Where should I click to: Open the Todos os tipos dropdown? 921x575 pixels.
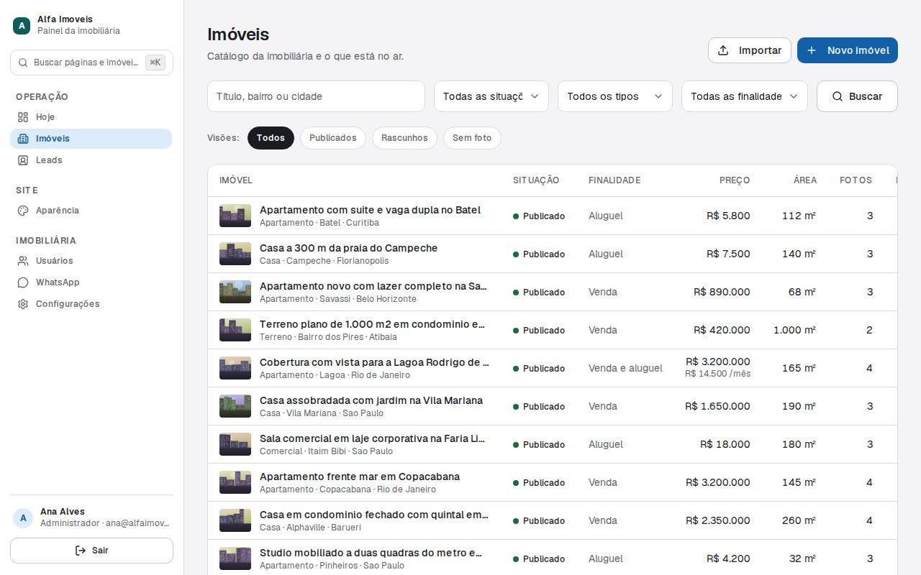(x=615, y=96)
